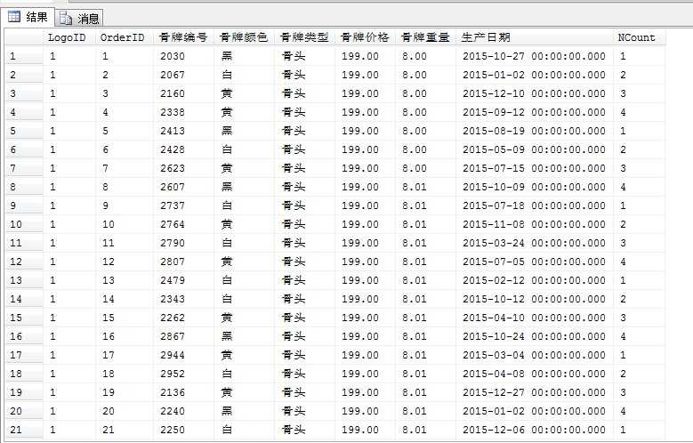Click the cell with 骨牌编号 2623
The width and height of the screenshot is (693, 443).
[184, 168]
